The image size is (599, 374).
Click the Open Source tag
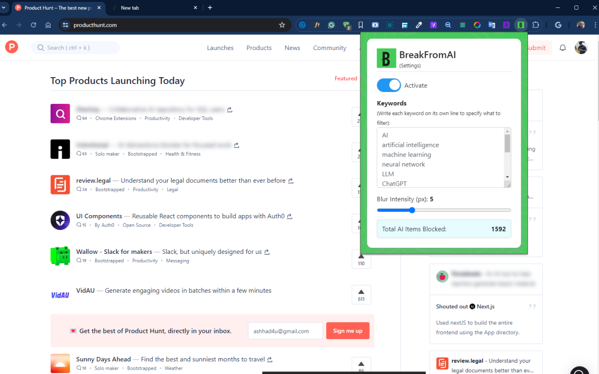pyautogui.click(x=137, y=225)
